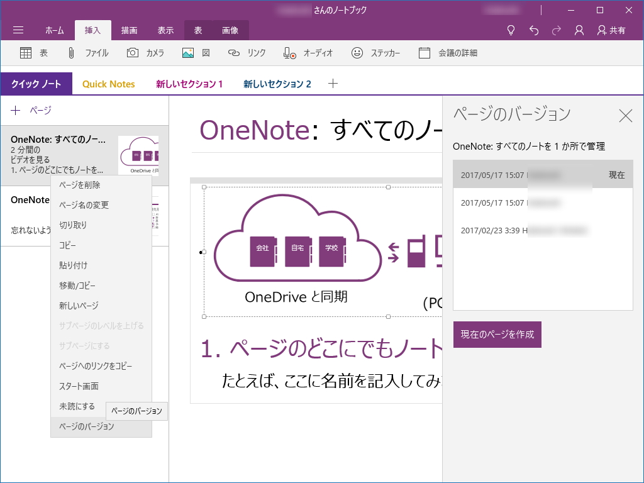Select the current 現在 version entry
This screenshot has height=483, width=644.
click(543, 175)
